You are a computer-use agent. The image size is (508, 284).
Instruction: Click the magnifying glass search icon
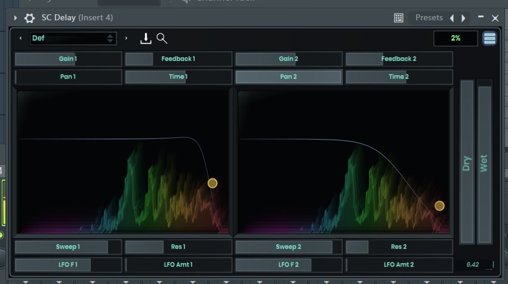[162, 38]
